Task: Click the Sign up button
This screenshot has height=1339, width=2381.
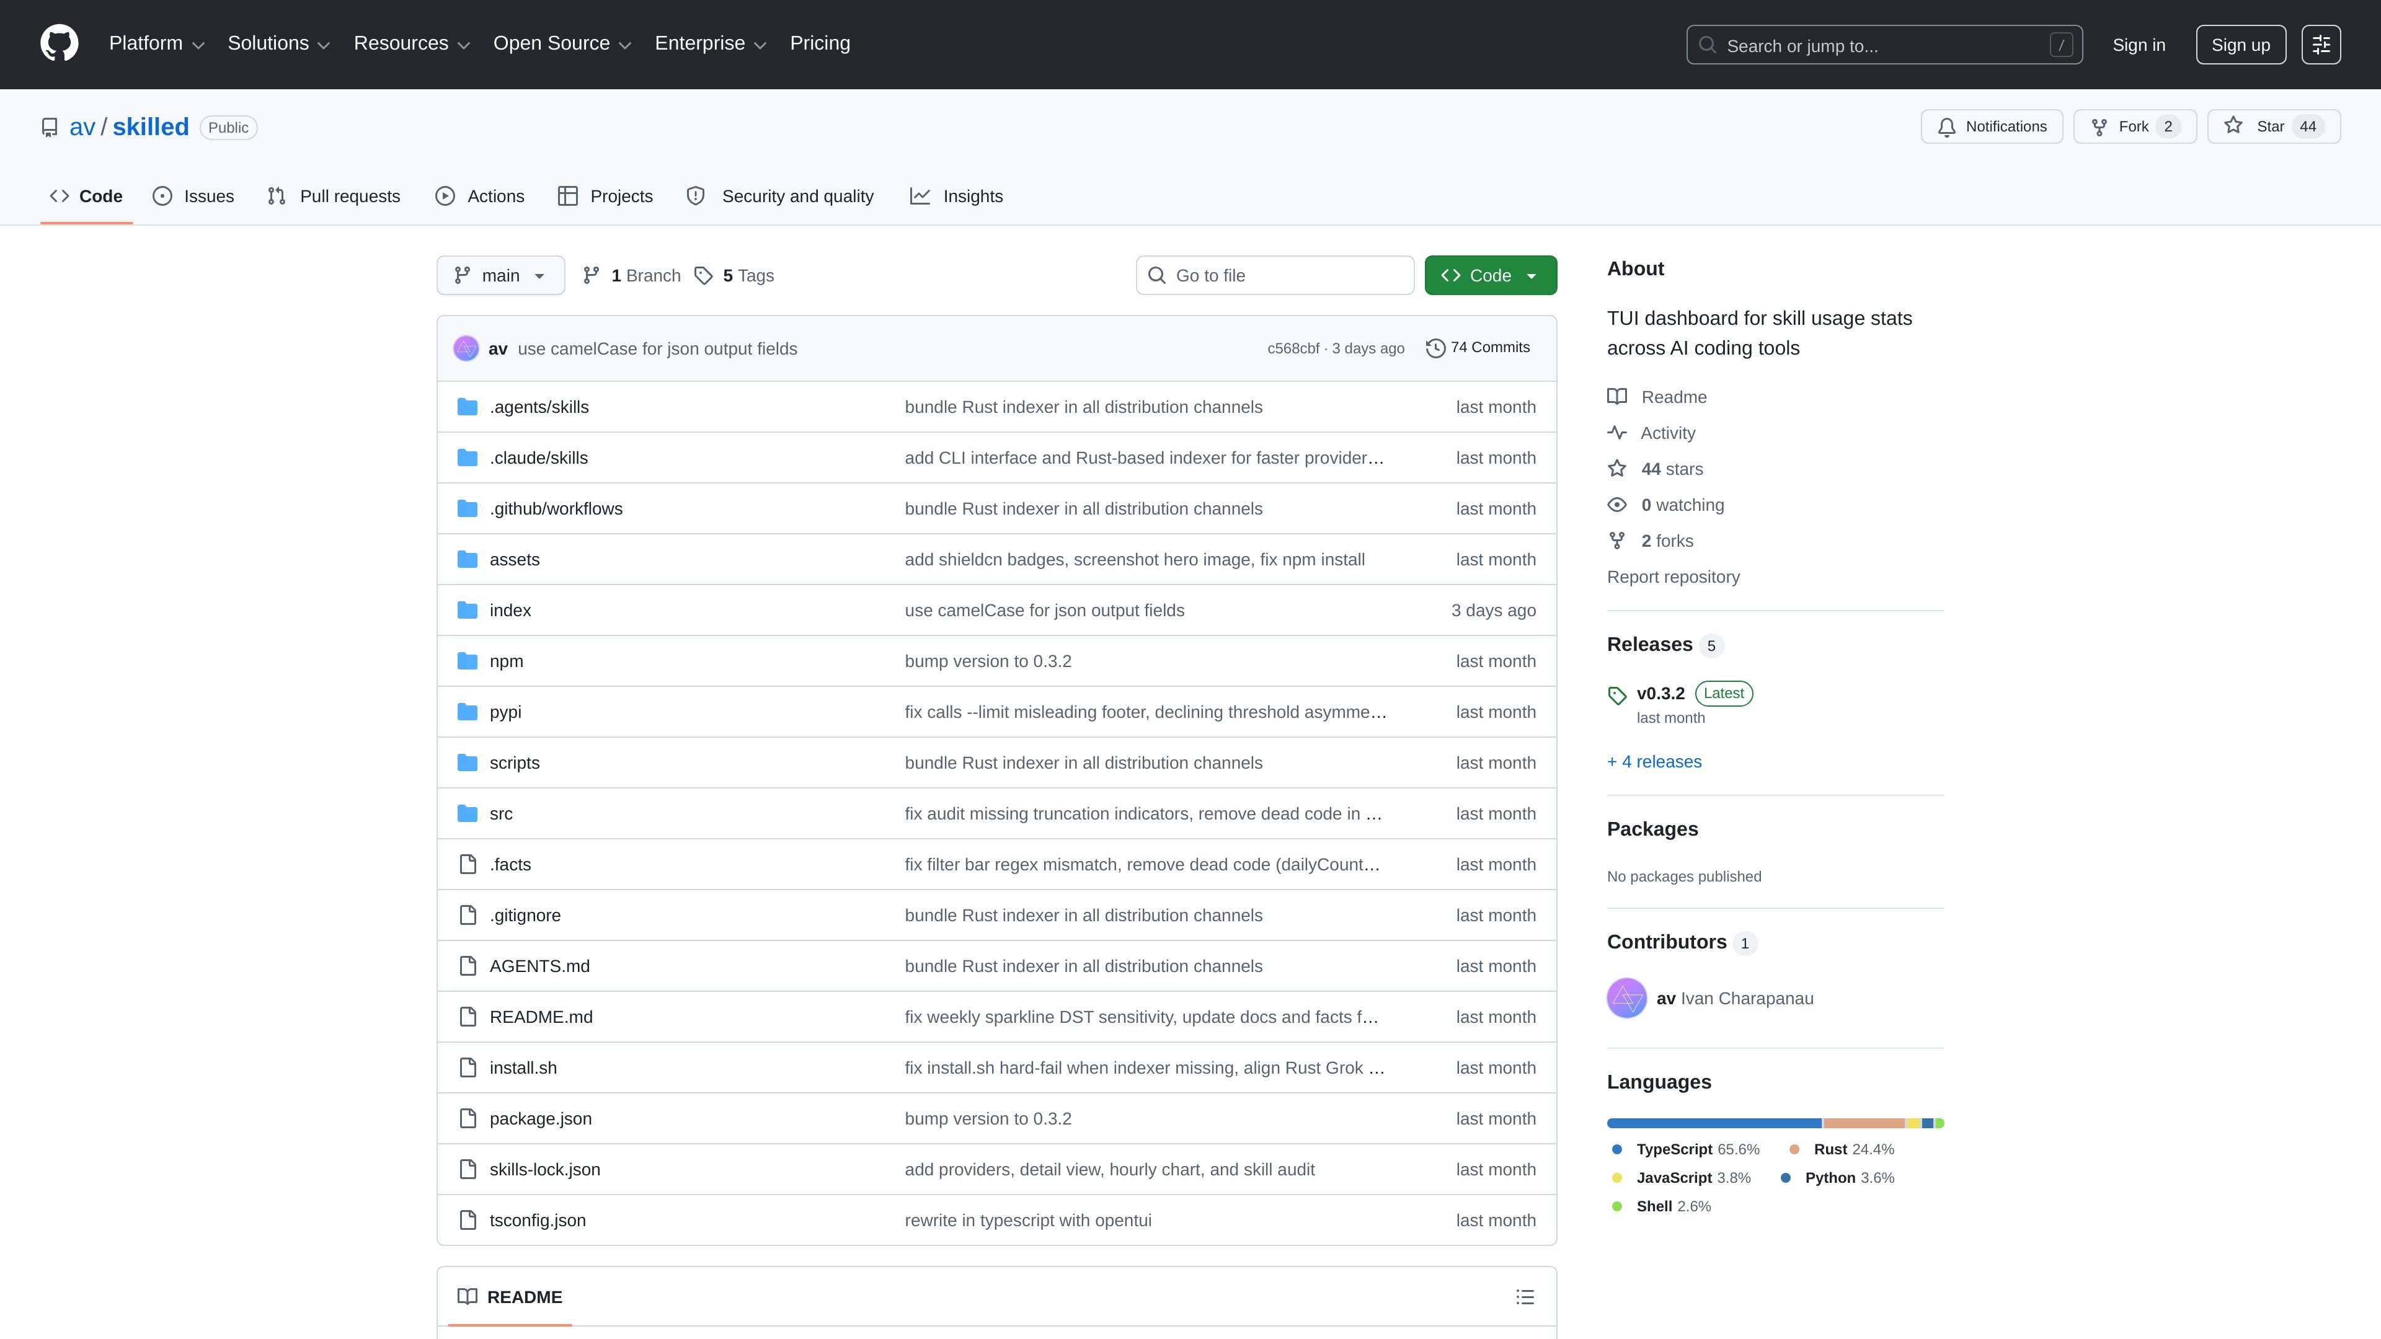Action: pos(2240,45)
